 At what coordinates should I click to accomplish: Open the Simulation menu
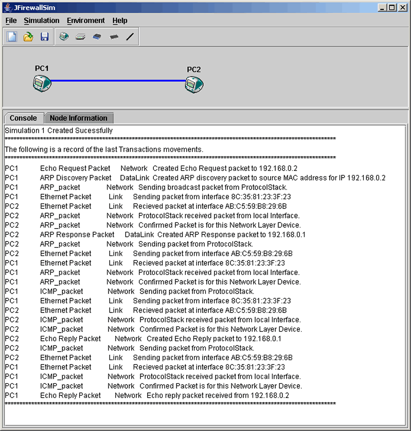tap(41, 21)
